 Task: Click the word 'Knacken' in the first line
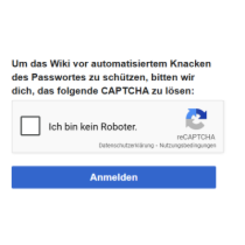pos(190,64)
